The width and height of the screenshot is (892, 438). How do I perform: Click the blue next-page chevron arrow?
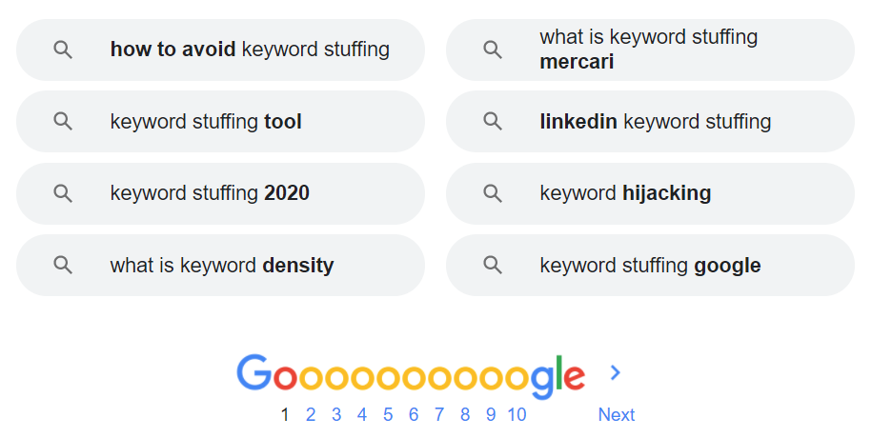click(x=615, y=372)
